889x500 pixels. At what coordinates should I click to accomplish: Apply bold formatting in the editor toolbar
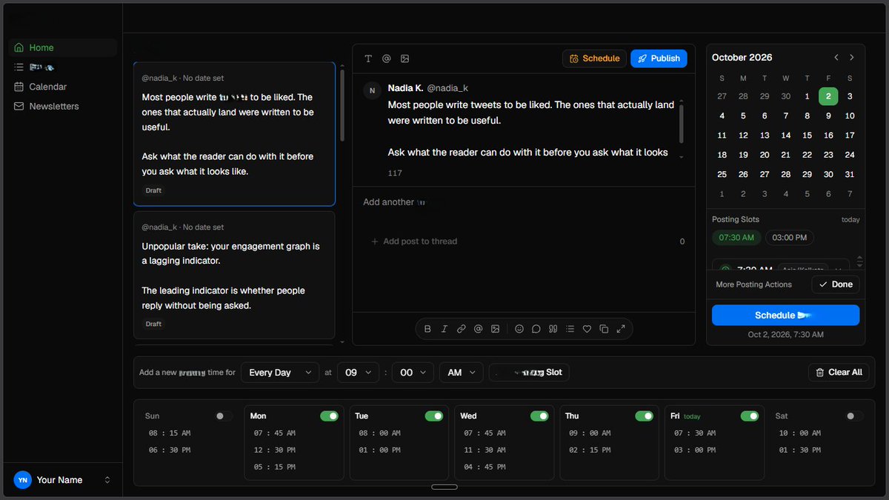click(427, 329)
